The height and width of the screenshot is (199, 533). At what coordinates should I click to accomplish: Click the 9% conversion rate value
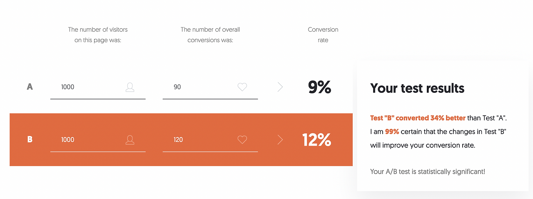point(319,87)
